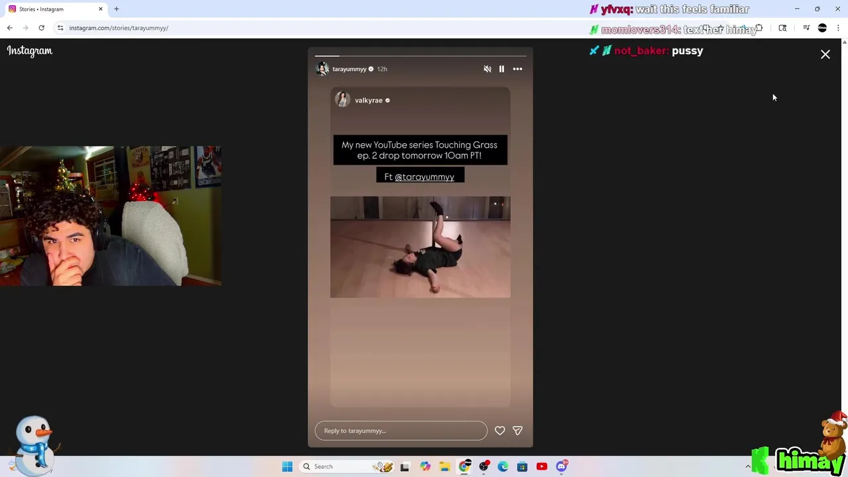Restore down the Chrome window

tap(818, 9)
